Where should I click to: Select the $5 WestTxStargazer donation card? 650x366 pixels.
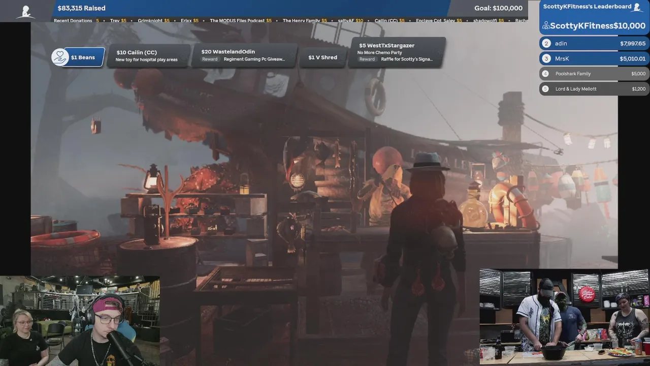pos(398,52)
